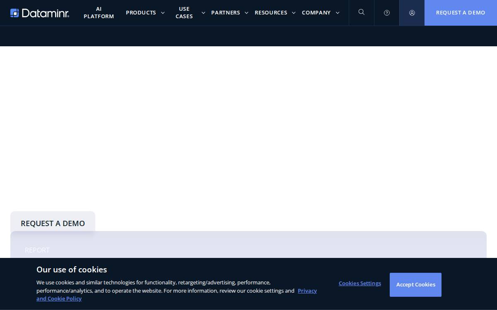Screen dimensions: 497x310
Task: Open the Partners menu
Action: (x=226, y=12)
